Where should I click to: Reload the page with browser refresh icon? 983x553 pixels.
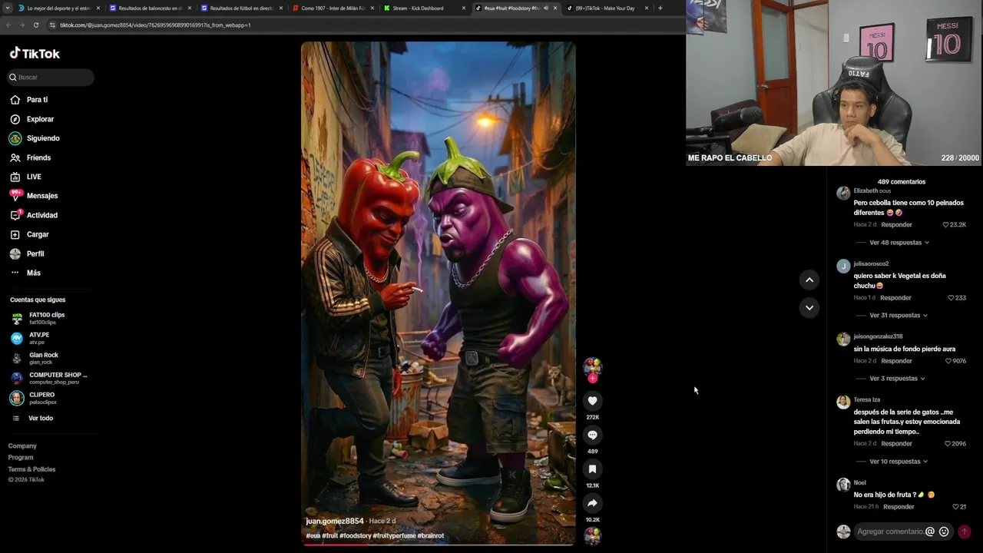tap(35, 25)
